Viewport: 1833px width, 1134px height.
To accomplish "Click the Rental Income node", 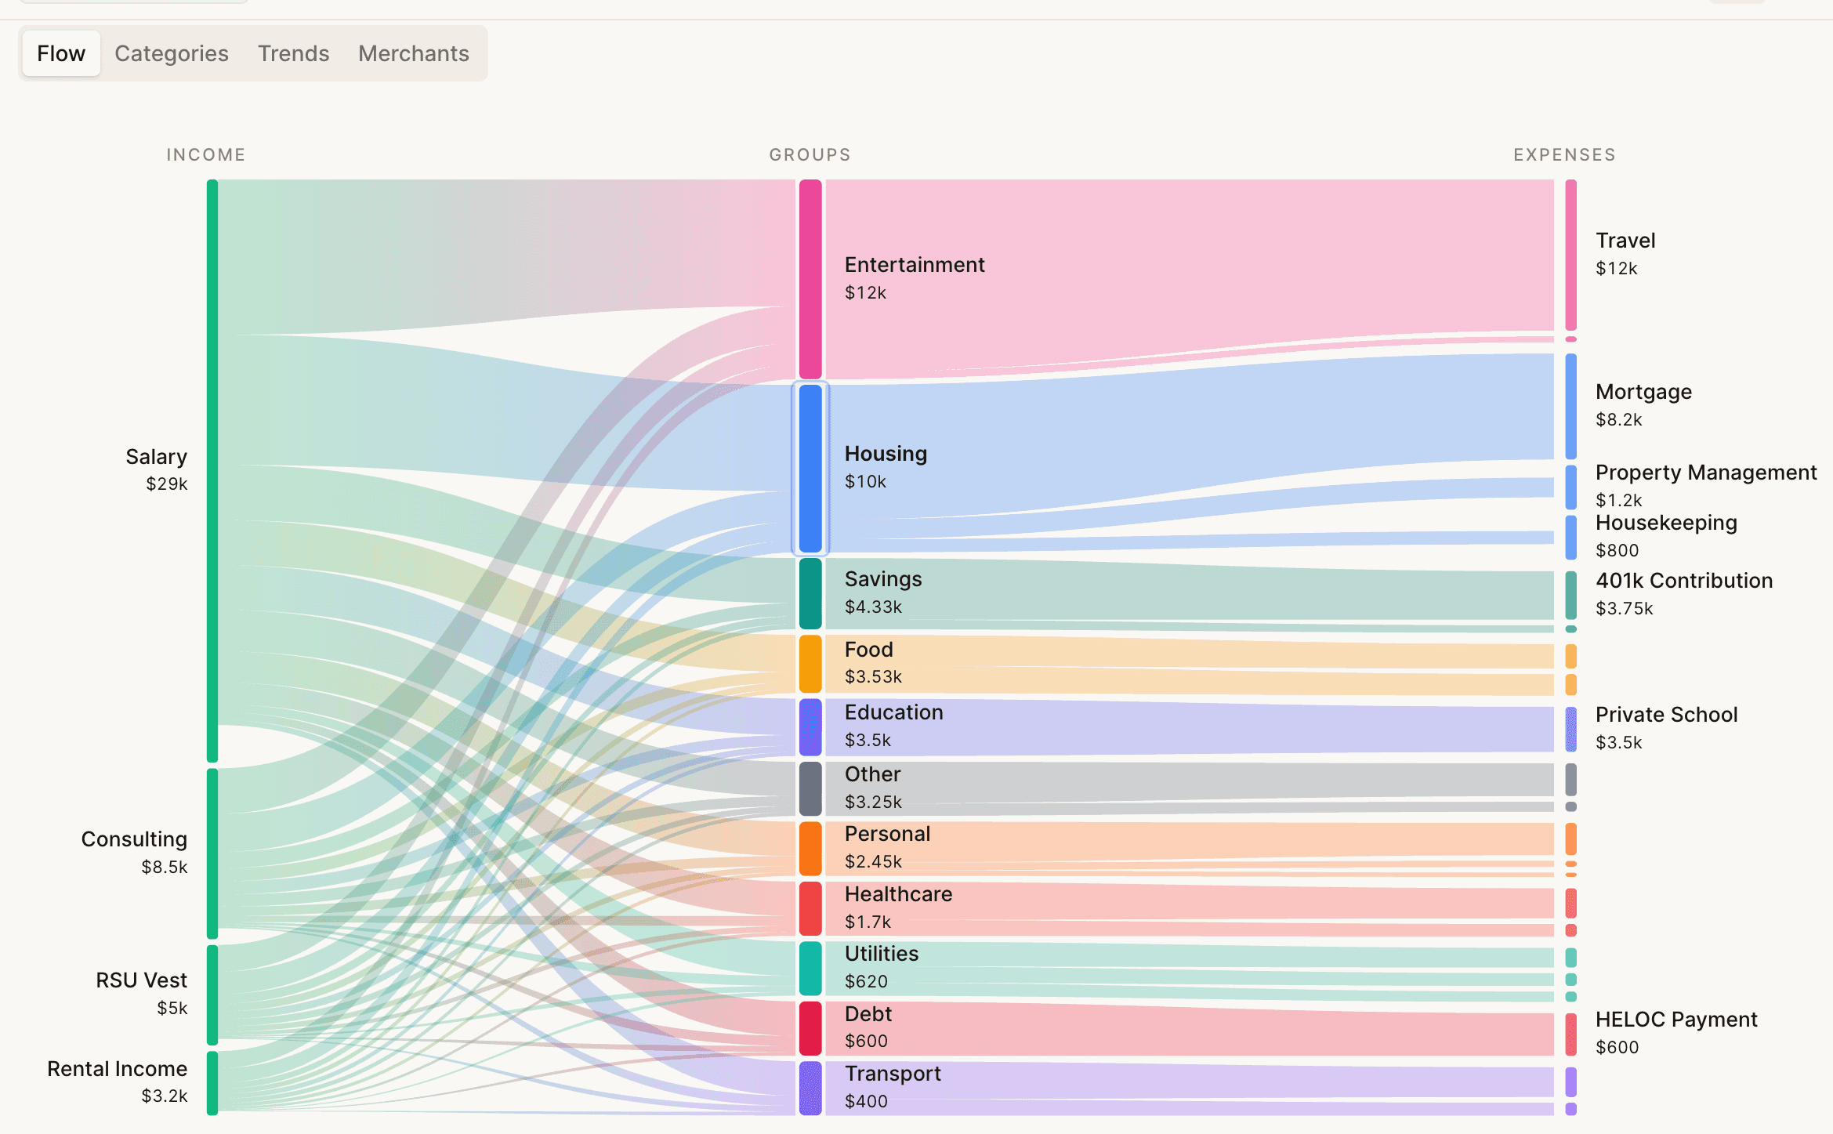I will (x=212, y=1083).
